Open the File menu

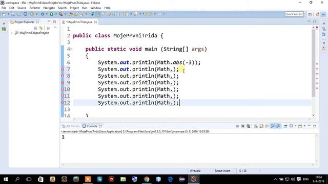coord(4,8)
